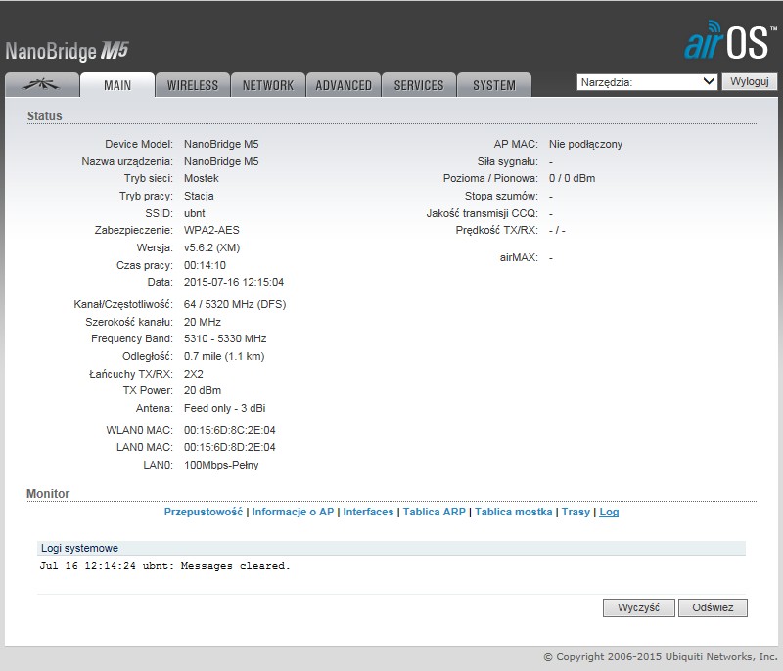The image size is (783, 671).
Task: Open the Przepustowość monitor link
Action: click(x=204, y=512)
